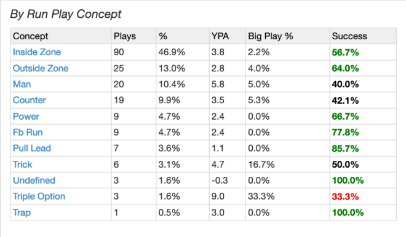Click the 46.9% cell in Inside Zone row

pyautogui.click(x=172, y=52)
